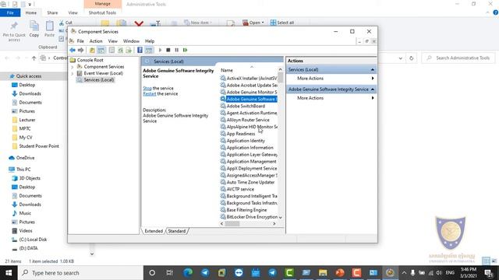Image resolution: width=499 pixels, height=280 pixels.
Task: Click Pin to Quick access in Explorer
Action: click(14, 31)
